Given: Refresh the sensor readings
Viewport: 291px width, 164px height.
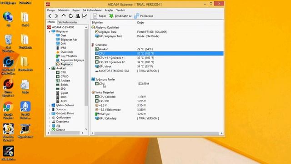Looking at the screenshot, I should [x=70, y=16].
